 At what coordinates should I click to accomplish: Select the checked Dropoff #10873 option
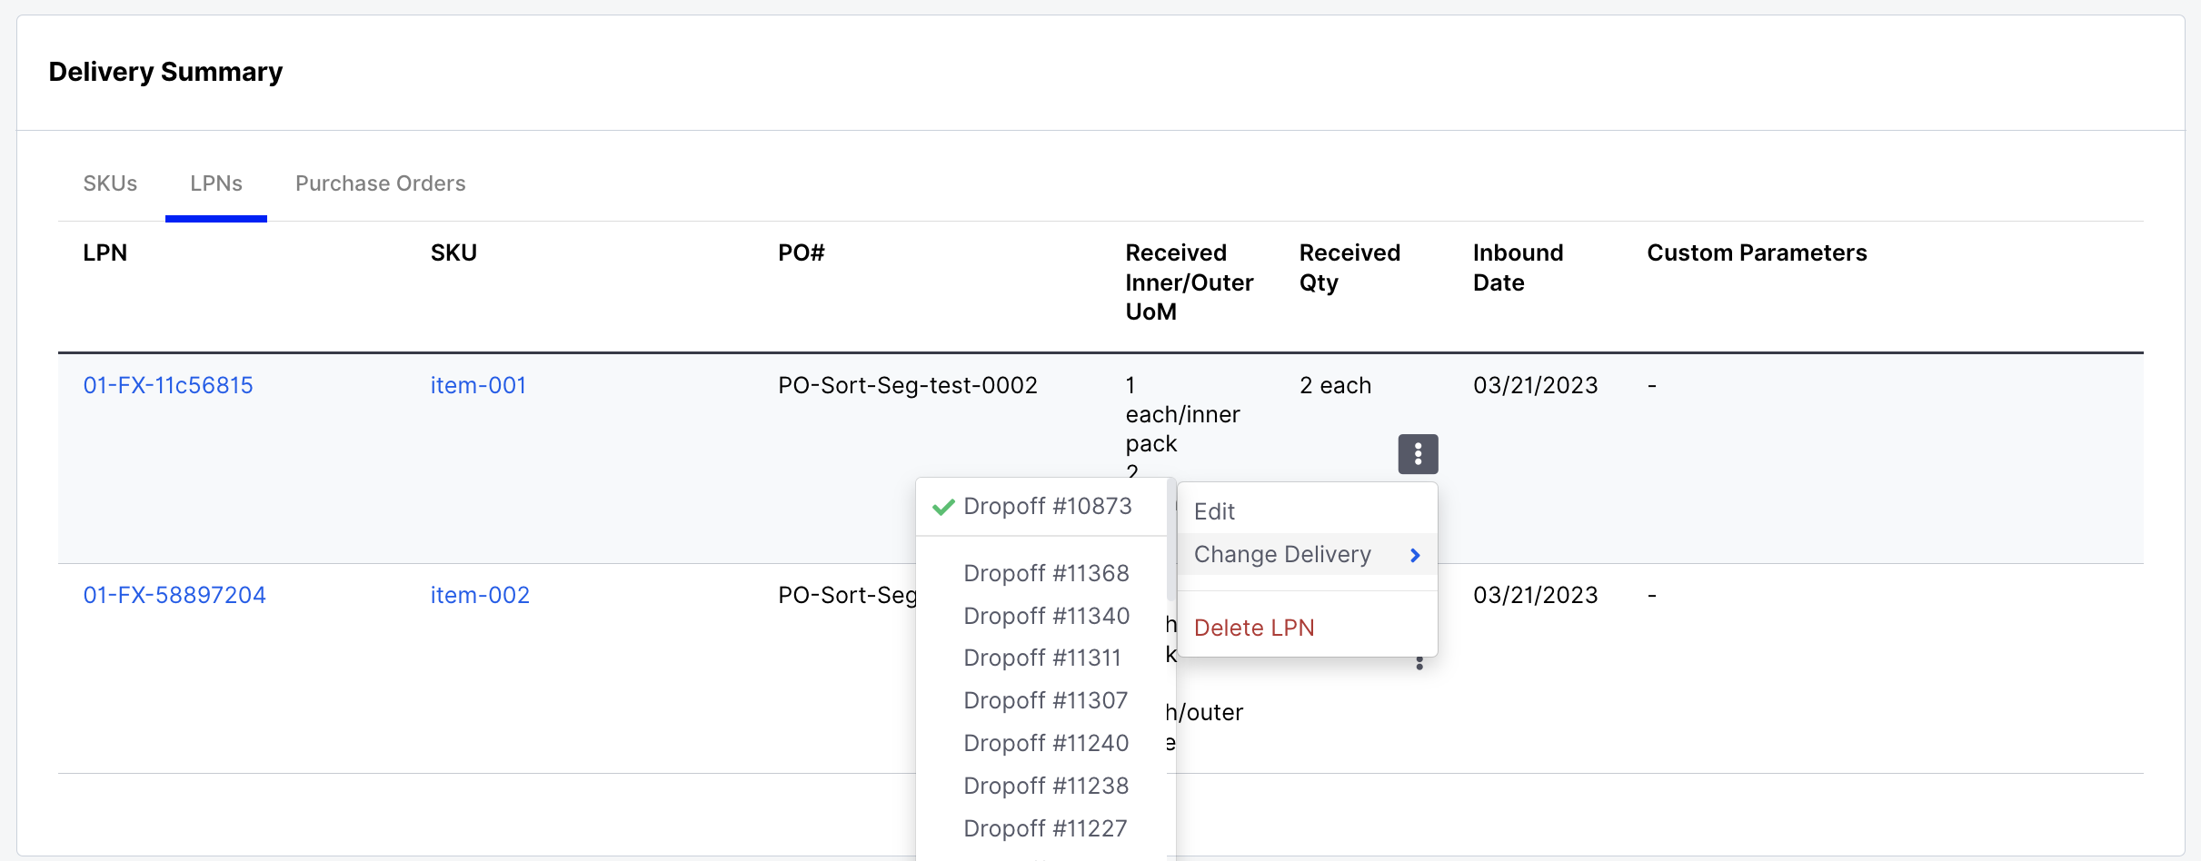pyautogui.click(x=1047, y=506)
